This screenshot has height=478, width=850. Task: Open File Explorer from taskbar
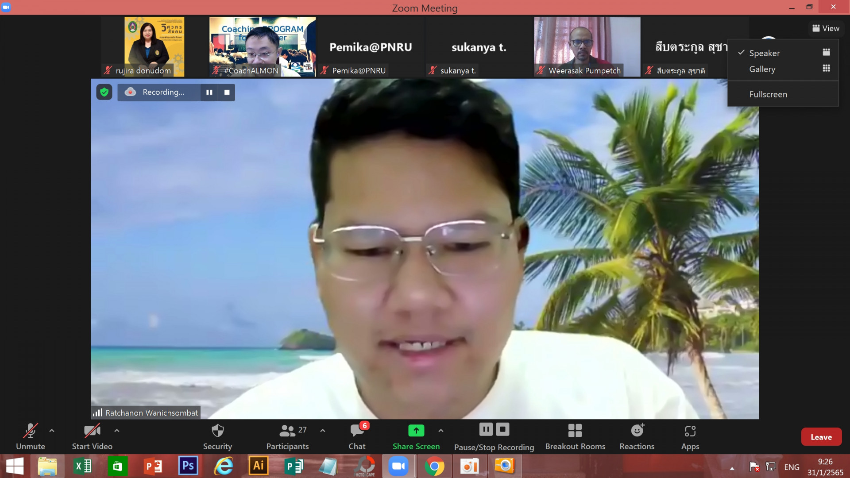coord(47,466)
